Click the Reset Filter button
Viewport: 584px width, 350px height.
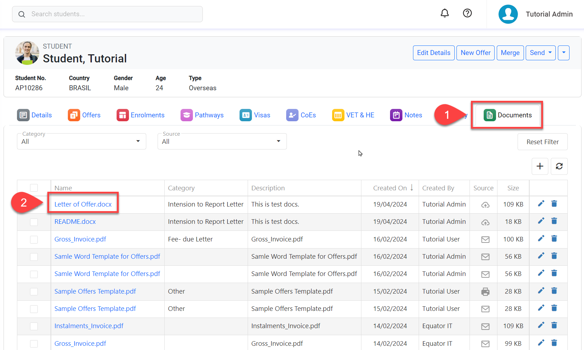pos(542,142)
